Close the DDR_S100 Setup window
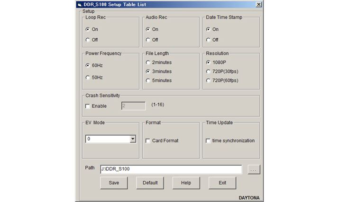Viewport: 339px width, 202px height. 258,4
